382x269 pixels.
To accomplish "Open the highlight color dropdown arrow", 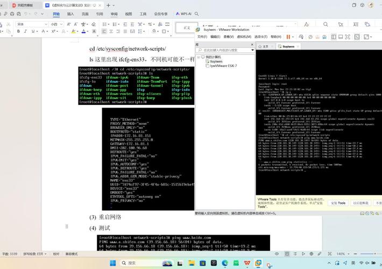I will tap(77, 31).
